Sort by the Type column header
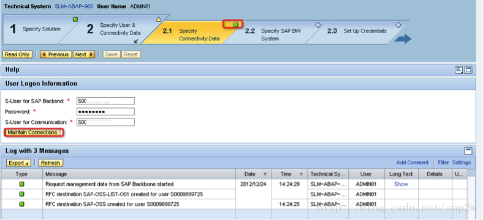 tap(21, 174)
